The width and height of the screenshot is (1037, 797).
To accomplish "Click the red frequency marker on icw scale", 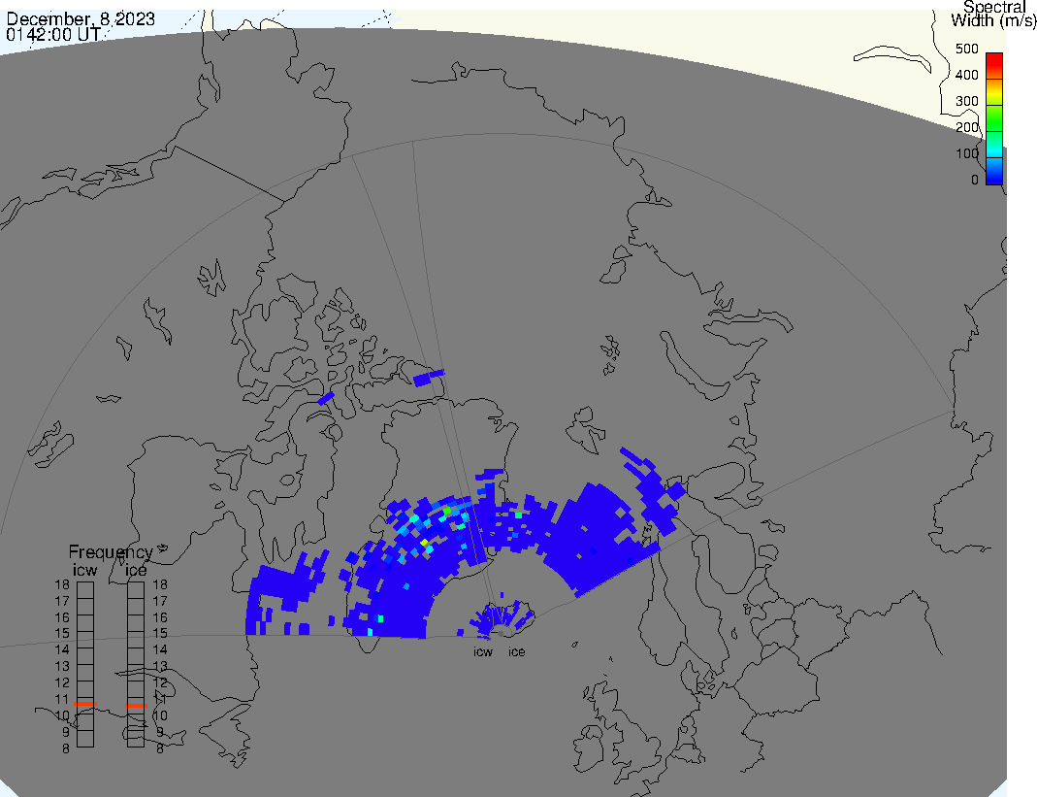I will [85, 703].
